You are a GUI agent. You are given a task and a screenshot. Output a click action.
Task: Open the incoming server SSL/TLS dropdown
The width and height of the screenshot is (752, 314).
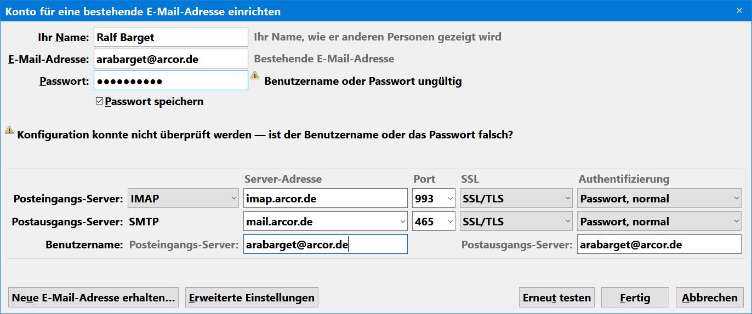(516, 199)
